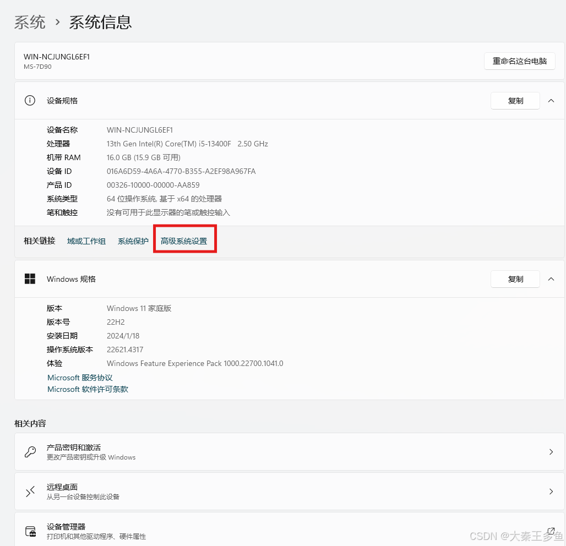Open Microsoft 服务协议 link

pyautogui.click(x=80, y=378)
